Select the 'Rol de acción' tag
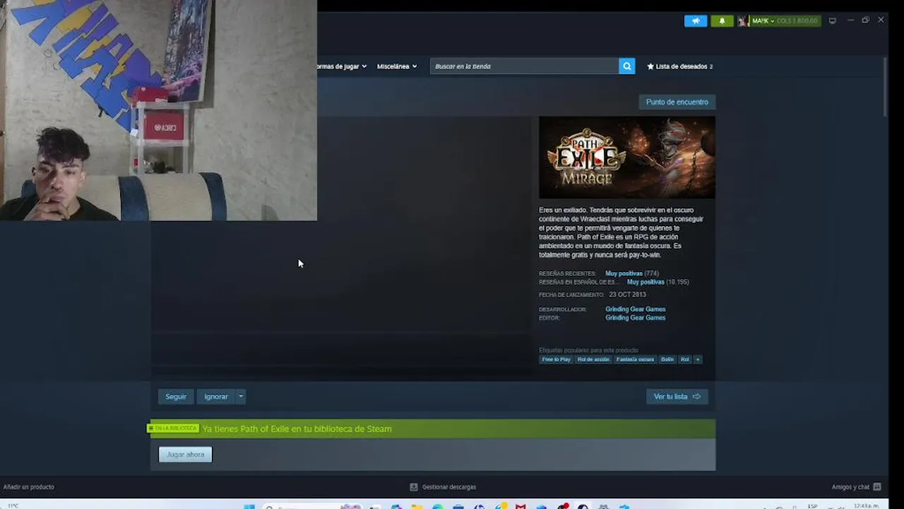The height and width of the screenshot is (509, 904). point(593,360)
